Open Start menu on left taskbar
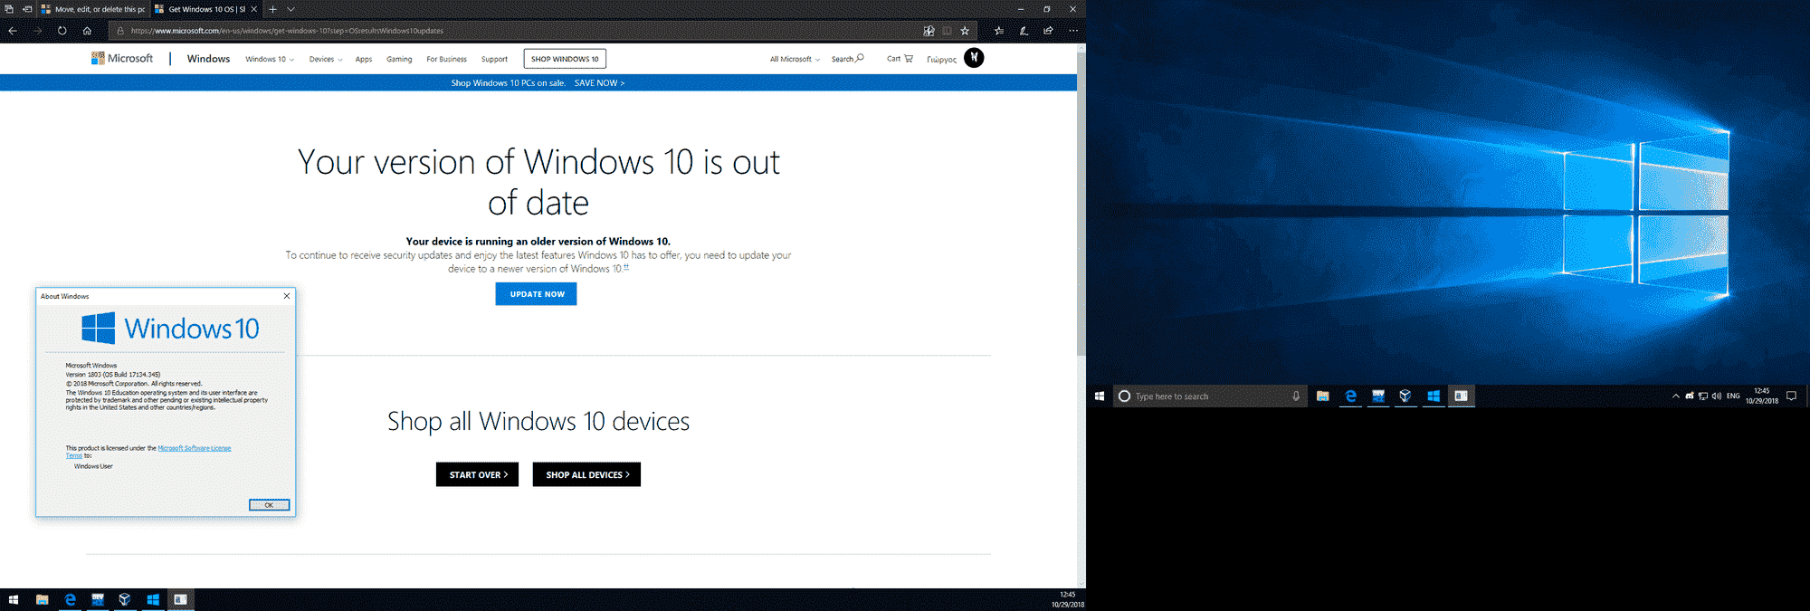The height and width of the screenshot is (611, 1810). (13, 599)
